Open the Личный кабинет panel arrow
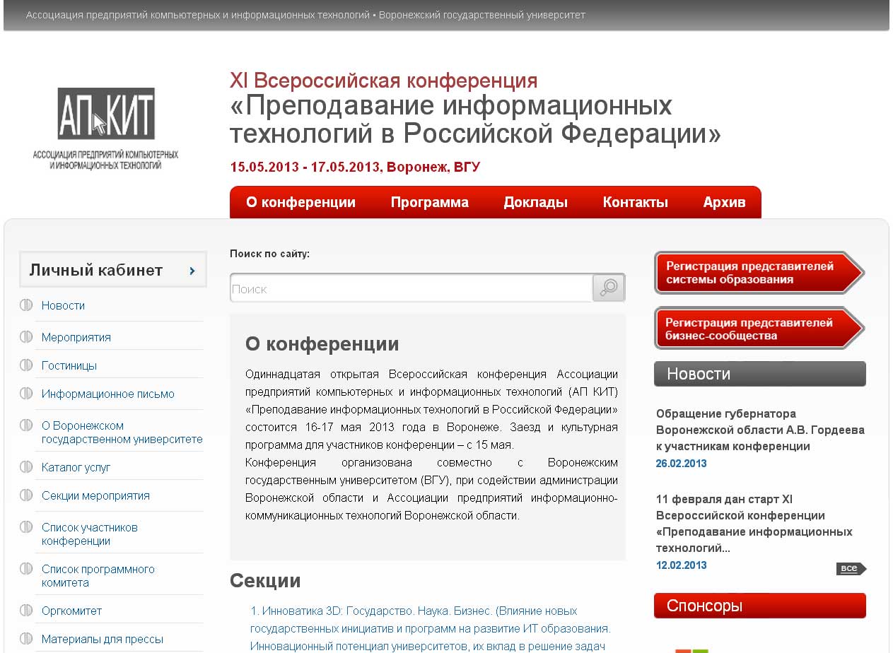 click(192, 271)
